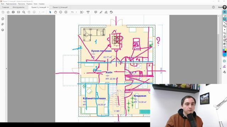Switch overlay toolbar to cursor mode

coord(225,16)
